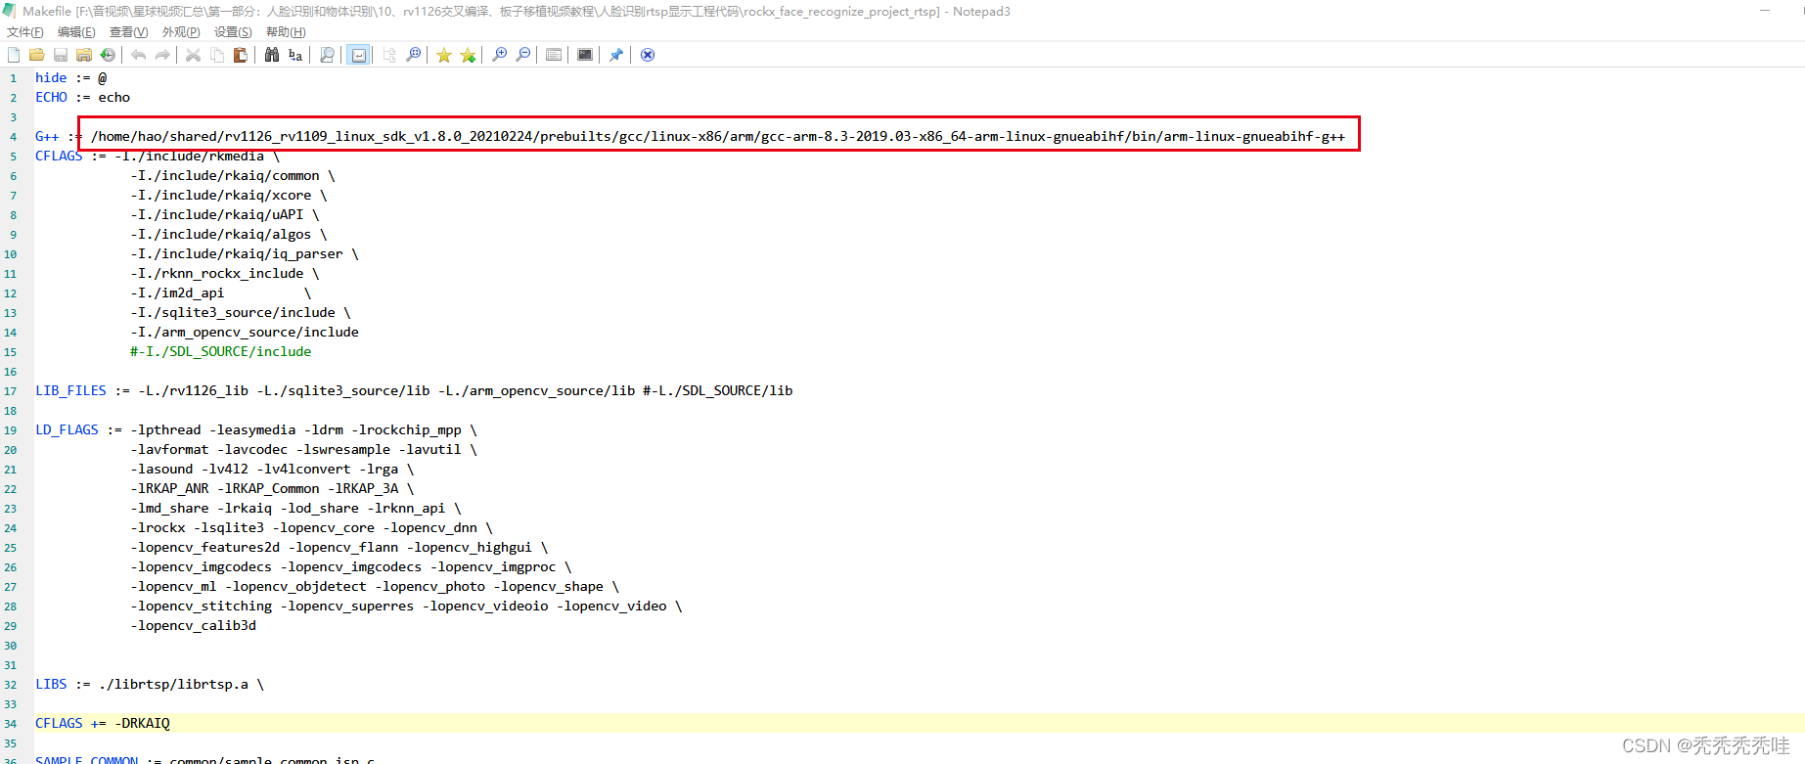
Task: Cut selection using the scissors icon
Action: pyautogui.click(x=194, y=55)
